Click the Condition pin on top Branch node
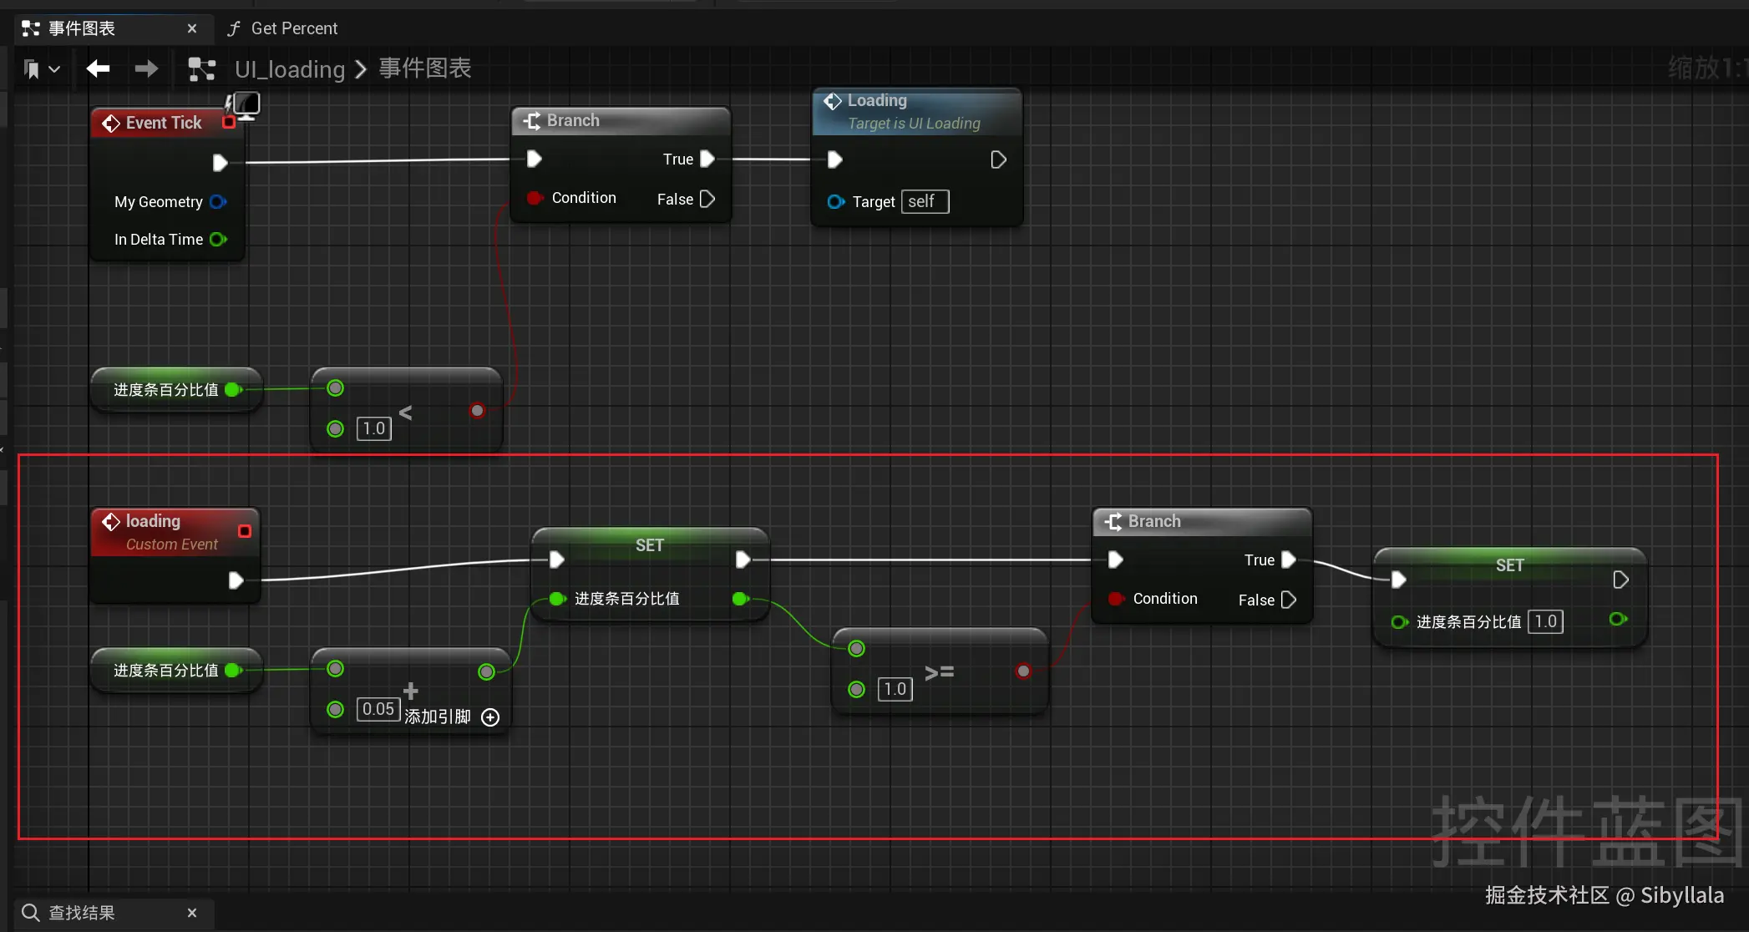 pos(535,198)
